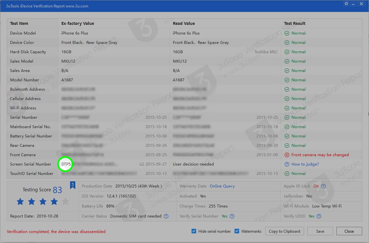Click Production Date 2015/10/25 (43th Week) value
Image resolution: width=369 pixels, height=243 pixels.
[x=138, y=186]
